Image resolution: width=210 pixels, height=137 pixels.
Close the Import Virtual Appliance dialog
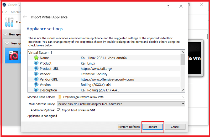[x=181, y=6]
